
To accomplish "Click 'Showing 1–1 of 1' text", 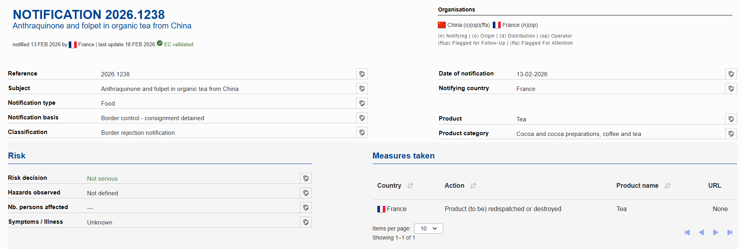I will click(x=394, y=238).
